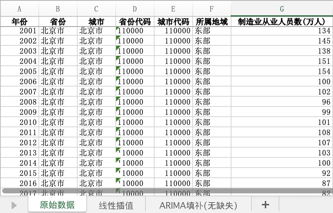This screenshot has height=213, width=333.
Task: Select 城市 cell 北京市 in 2002 row
Action: [96, 41]
